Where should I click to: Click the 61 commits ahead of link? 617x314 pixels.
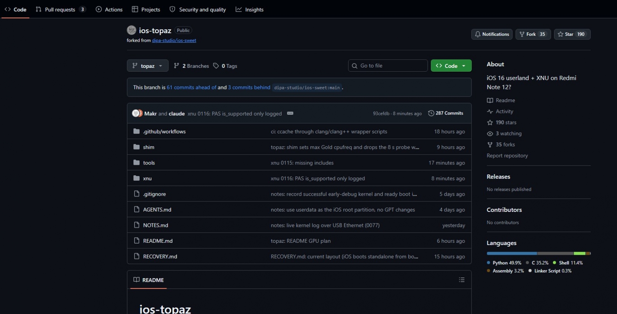[x=192, y=87]
